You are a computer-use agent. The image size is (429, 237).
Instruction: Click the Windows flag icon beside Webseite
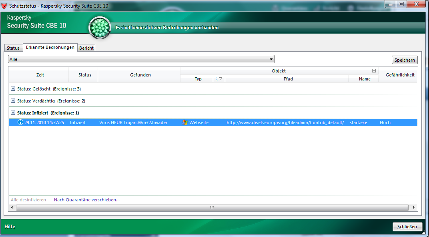point(185,123)
